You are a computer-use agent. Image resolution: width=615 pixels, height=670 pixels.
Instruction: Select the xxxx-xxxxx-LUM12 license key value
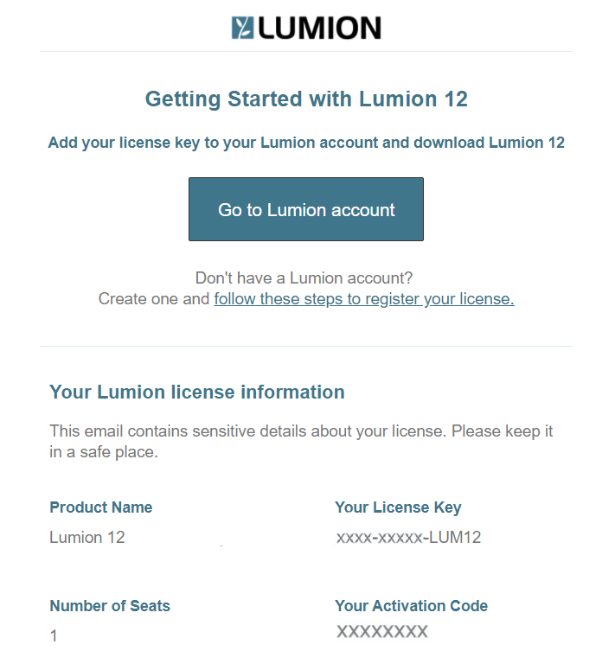point(408,537)
